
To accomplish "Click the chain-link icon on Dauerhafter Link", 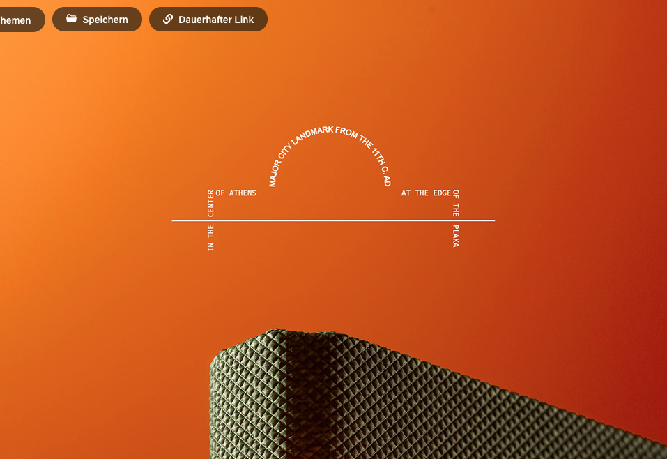I will tap(167, 19).
